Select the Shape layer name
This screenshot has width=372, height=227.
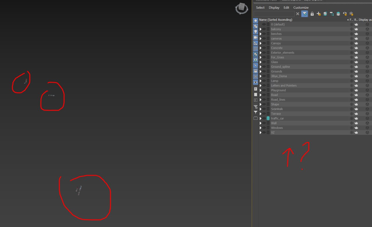click(x=275, y=104)
